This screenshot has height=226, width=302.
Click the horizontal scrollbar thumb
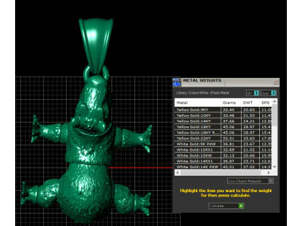pos(220,173)
